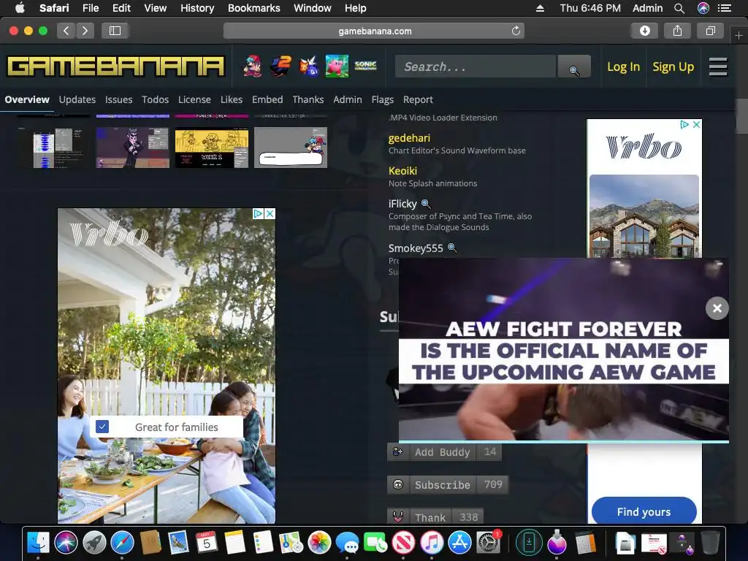Open the GameBanana hamburger menu

coord(717,66)
